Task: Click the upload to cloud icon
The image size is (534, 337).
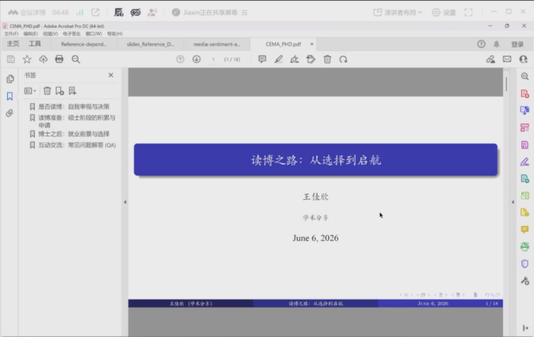Action: click(43, 59)
